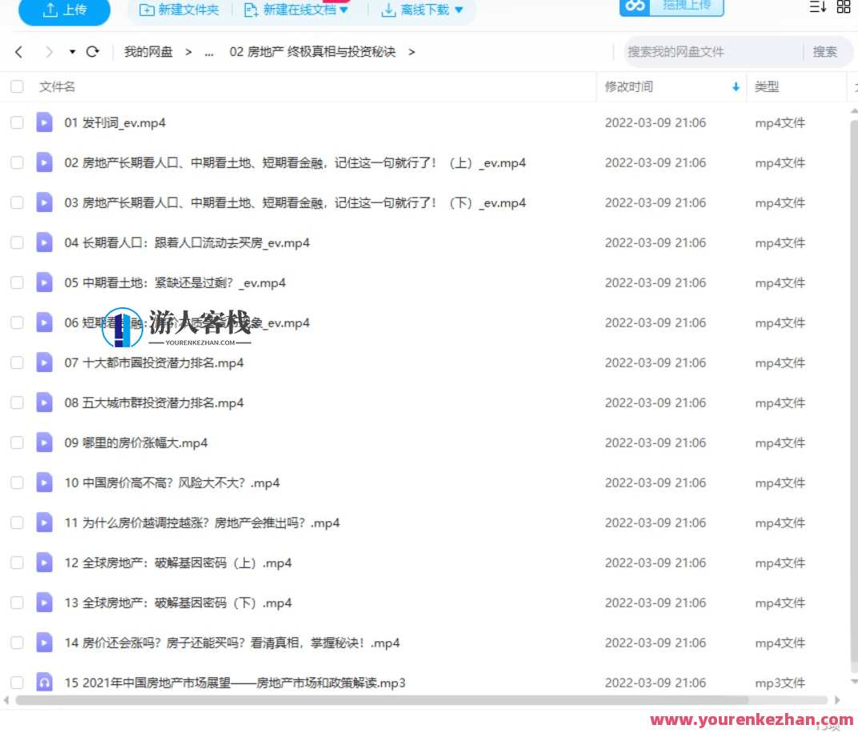Switch to grid view using the top-right icon
The height and width of the screenshot is (733, 858).
844,8
